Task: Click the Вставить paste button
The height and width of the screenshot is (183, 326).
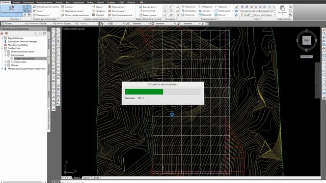Action: [282, 10]
